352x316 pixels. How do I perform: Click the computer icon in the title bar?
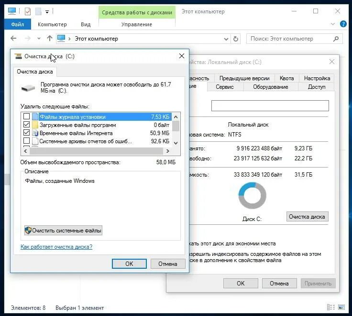click(12, 11)
